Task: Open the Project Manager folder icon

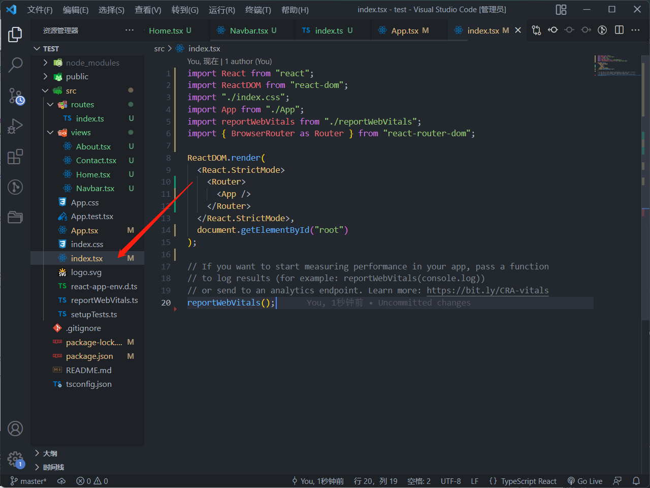Action: pos(15,217)
